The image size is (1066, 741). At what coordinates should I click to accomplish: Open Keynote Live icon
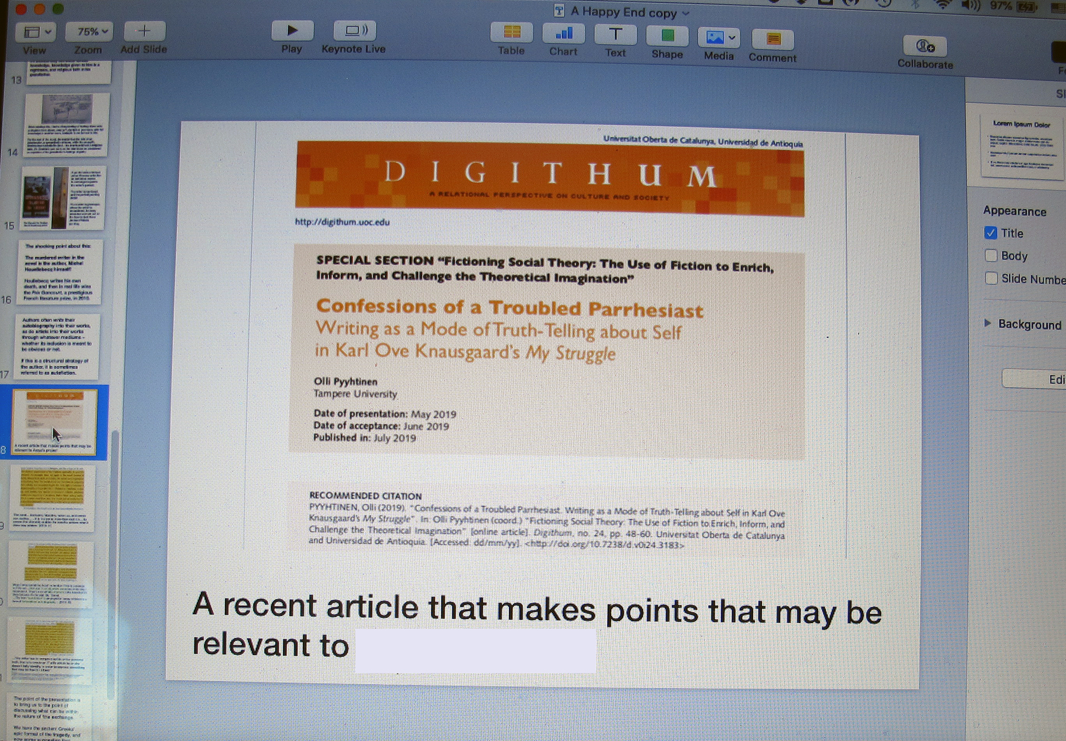tap(354, 31)
